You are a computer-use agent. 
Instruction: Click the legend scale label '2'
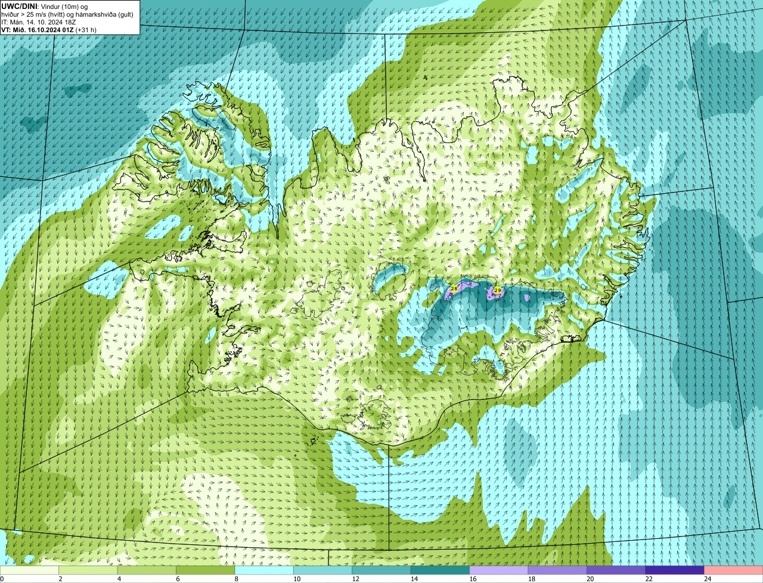coord(60,579)
